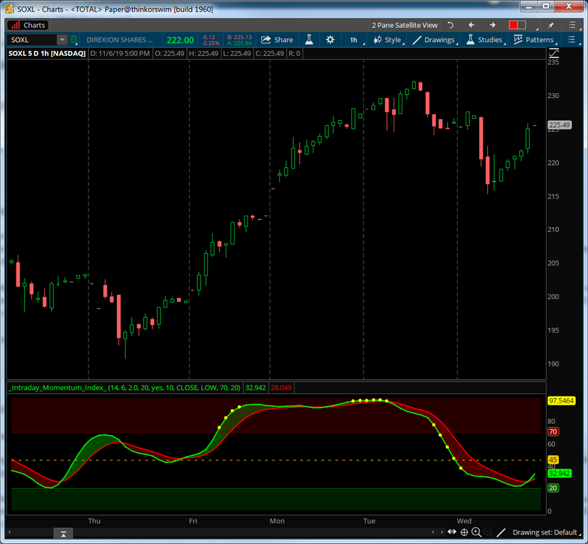588x544 pixels.
Task: Open the chart toolbar list menu icon
Action: 572,39
